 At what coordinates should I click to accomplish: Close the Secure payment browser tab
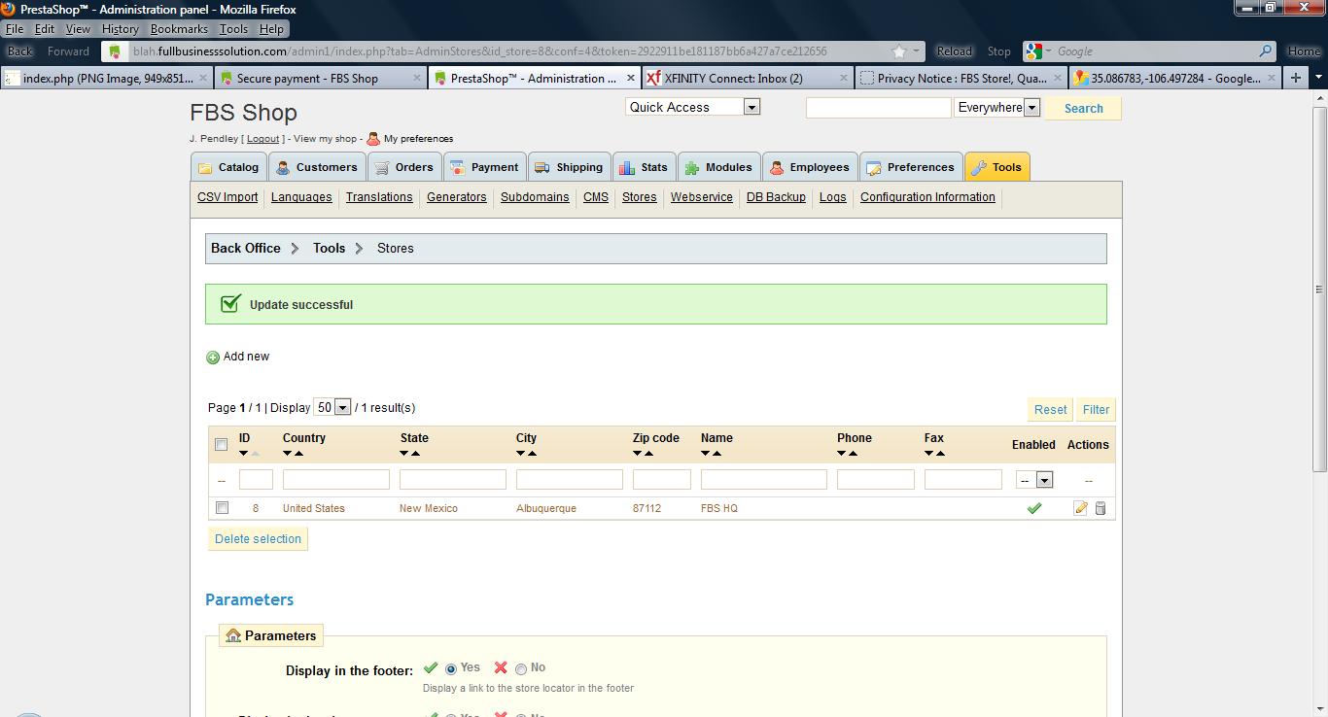[x=417, y=78]
